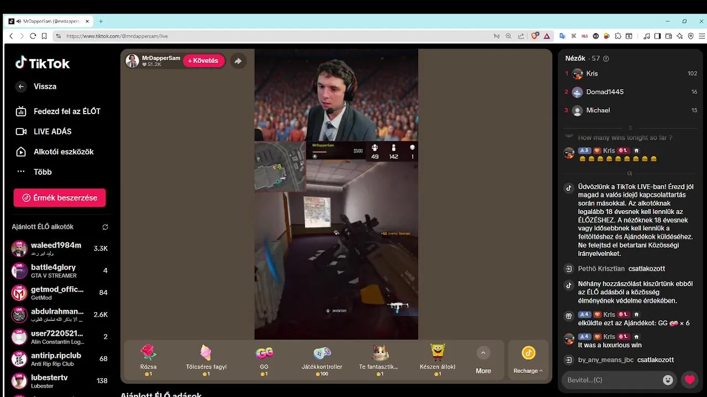Click the 'It was a luxurious win' comment
The image size is (707, 397).
tap(610, 345)
